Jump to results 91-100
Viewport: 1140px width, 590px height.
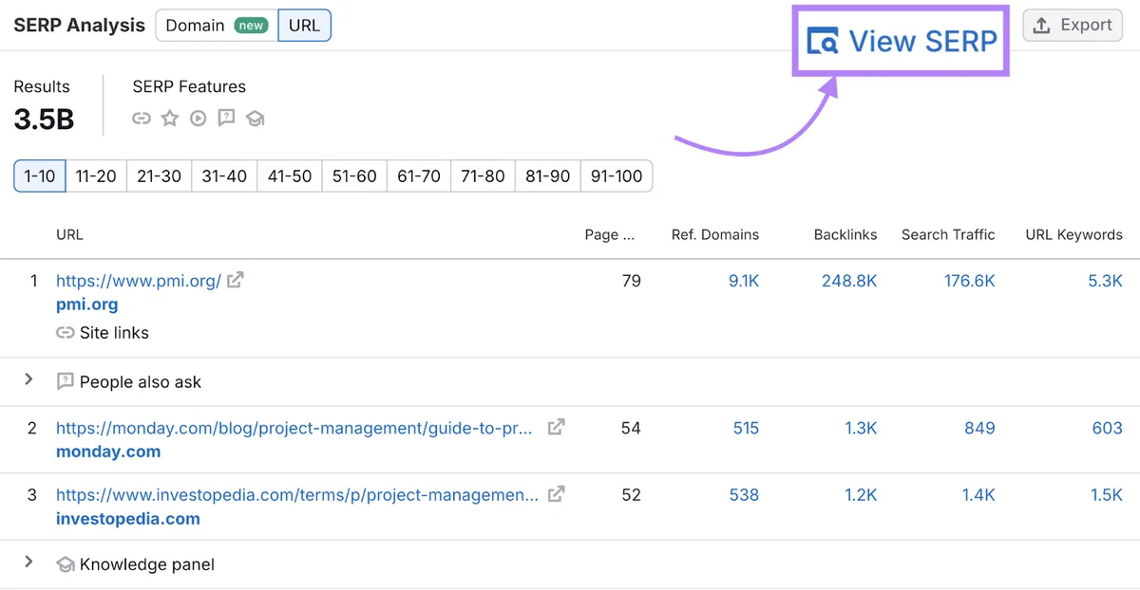(617, 176)
